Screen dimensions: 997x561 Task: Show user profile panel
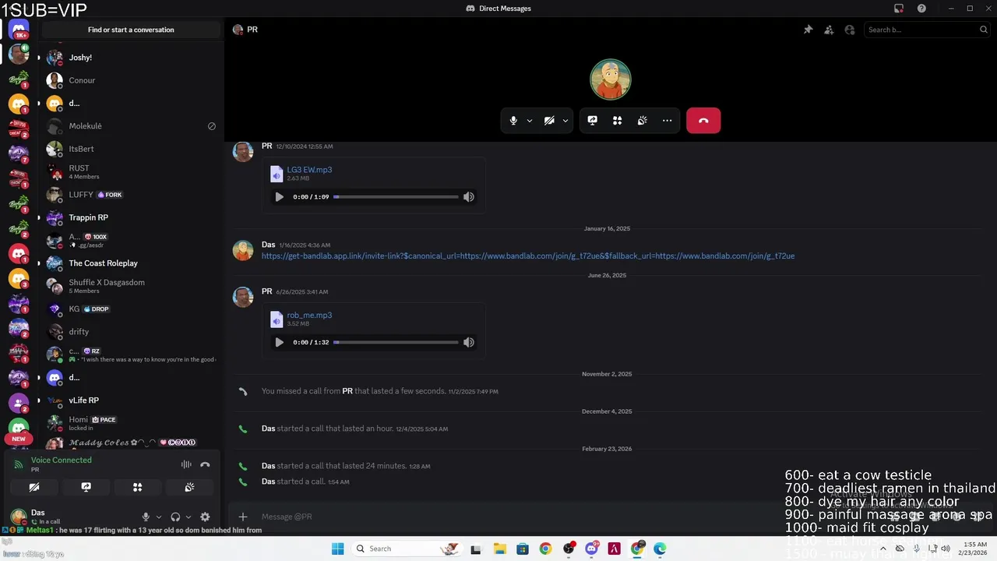click(x=850, y=30)
